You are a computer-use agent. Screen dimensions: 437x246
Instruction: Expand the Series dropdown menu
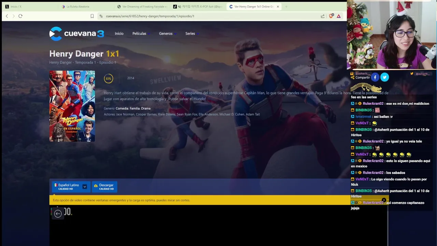[x=192, y=33]
